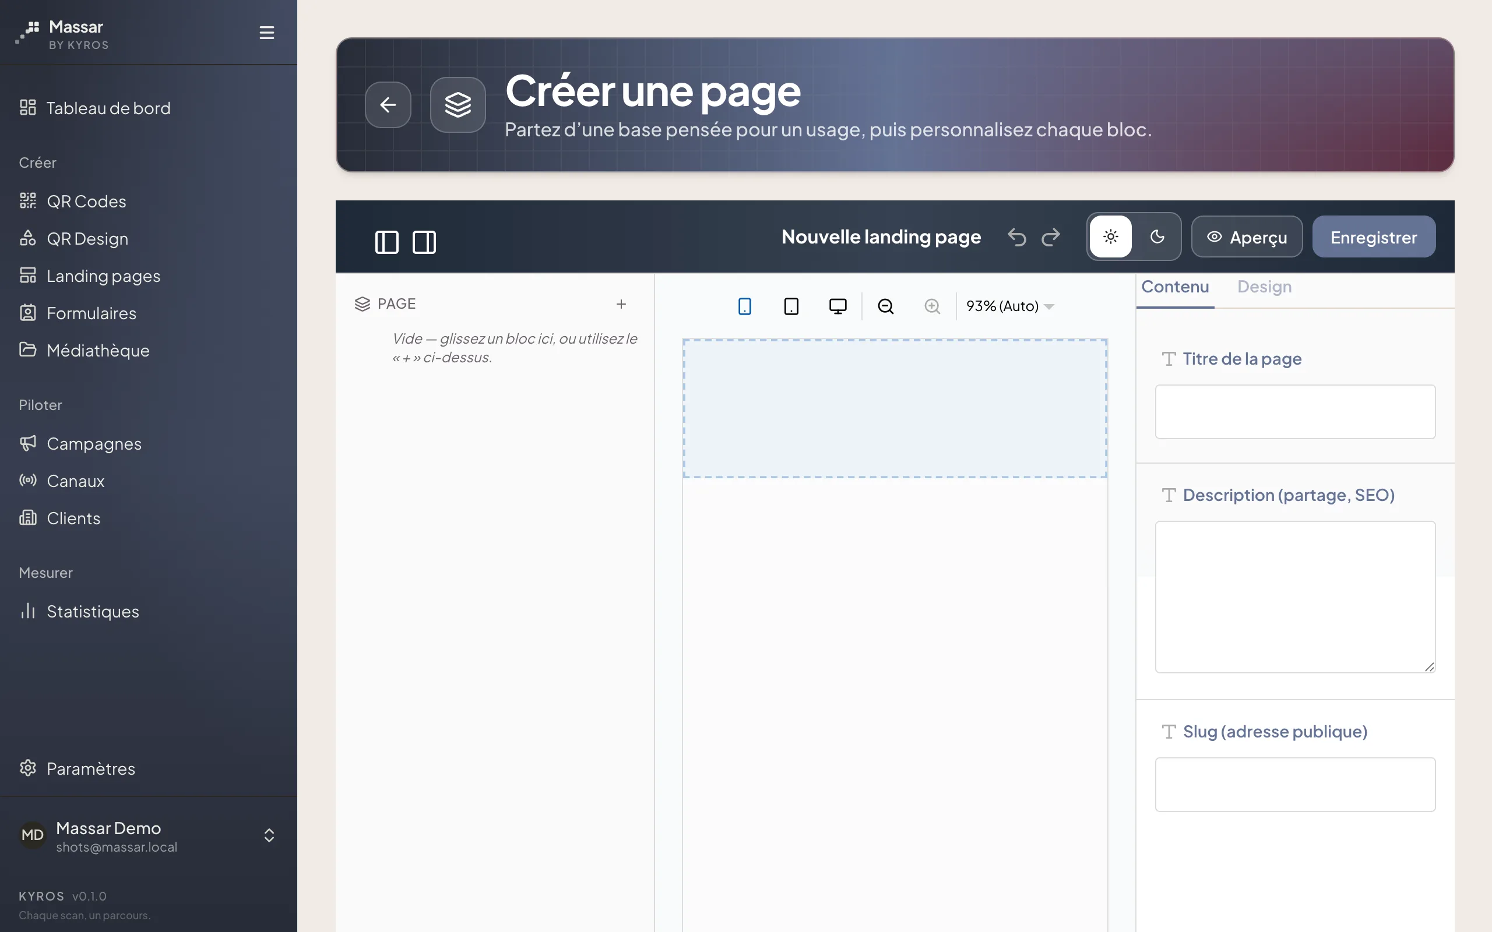Click the QR Codes icon in sidebar
The image size is (1492, 932).
pyautogui.click(x=28, y=200)
